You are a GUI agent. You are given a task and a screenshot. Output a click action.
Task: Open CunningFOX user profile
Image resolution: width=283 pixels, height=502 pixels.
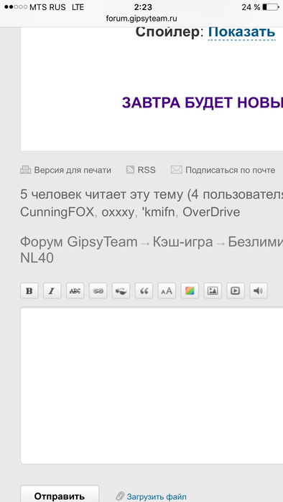coord(57,212)
